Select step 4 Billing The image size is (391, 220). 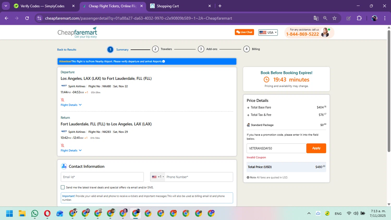click(252, 49)
